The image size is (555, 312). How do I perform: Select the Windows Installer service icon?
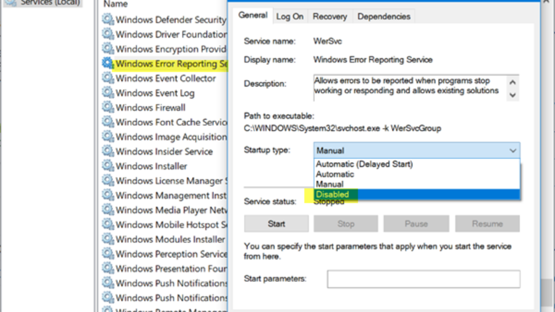click(108, 166)
